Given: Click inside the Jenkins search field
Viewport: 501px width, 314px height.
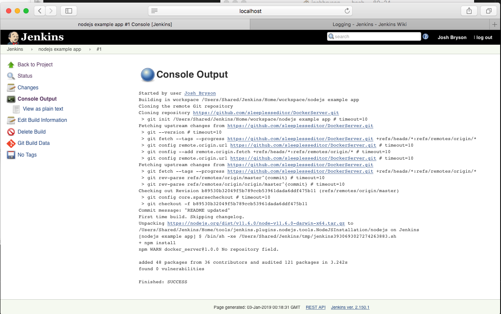Looking at the screenshot, I should pyautogui.click(x=377, y=36).
